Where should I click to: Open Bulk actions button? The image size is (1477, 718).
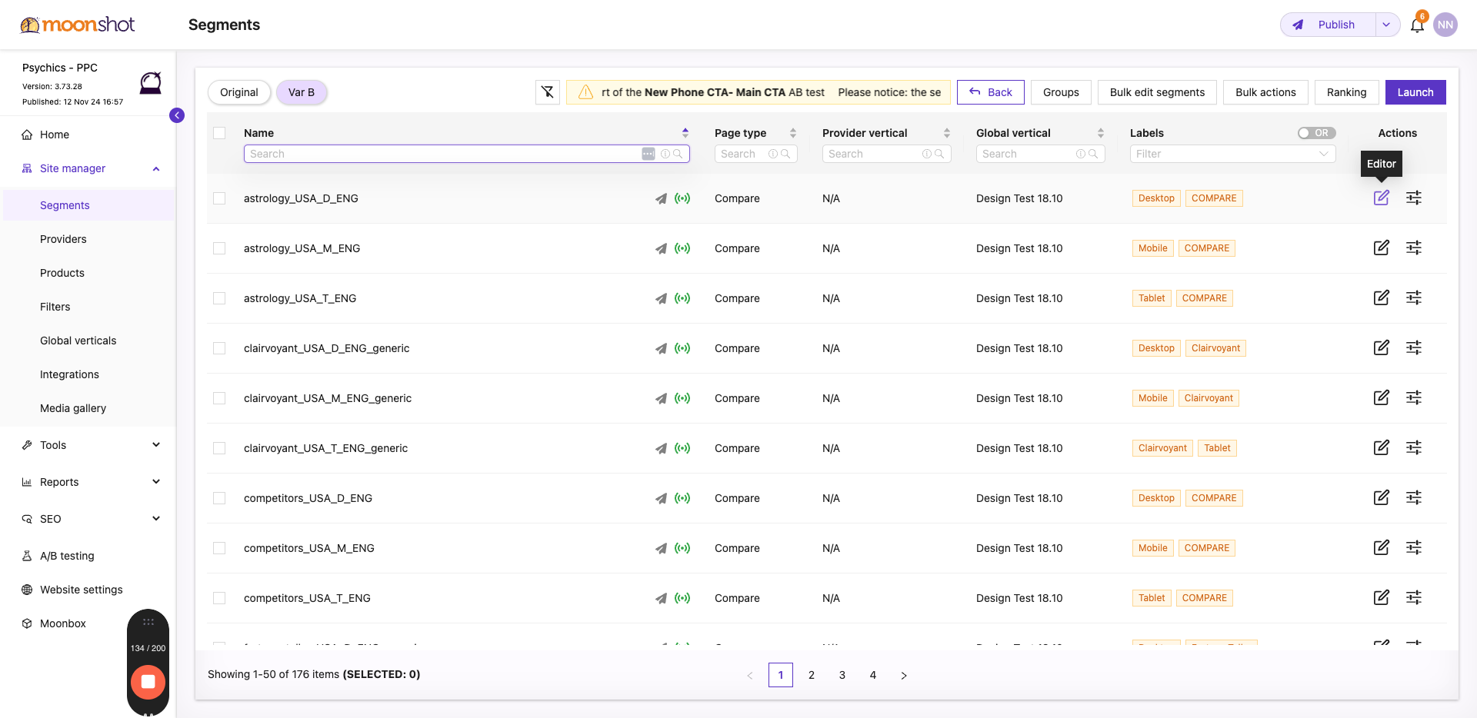coord(1265,92)
